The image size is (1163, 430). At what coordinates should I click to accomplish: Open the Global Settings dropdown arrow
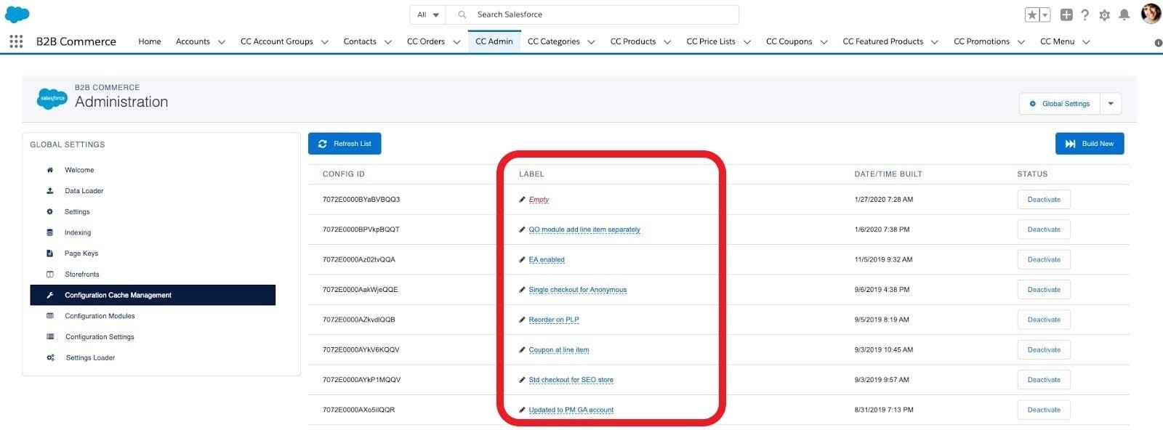coord(1111,104)
